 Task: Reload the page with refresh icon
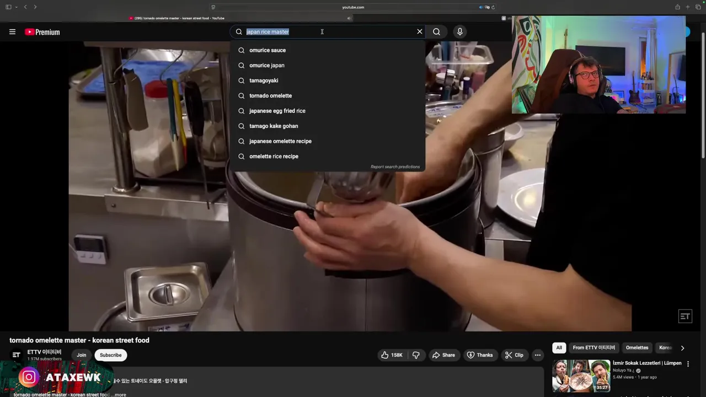493,7
